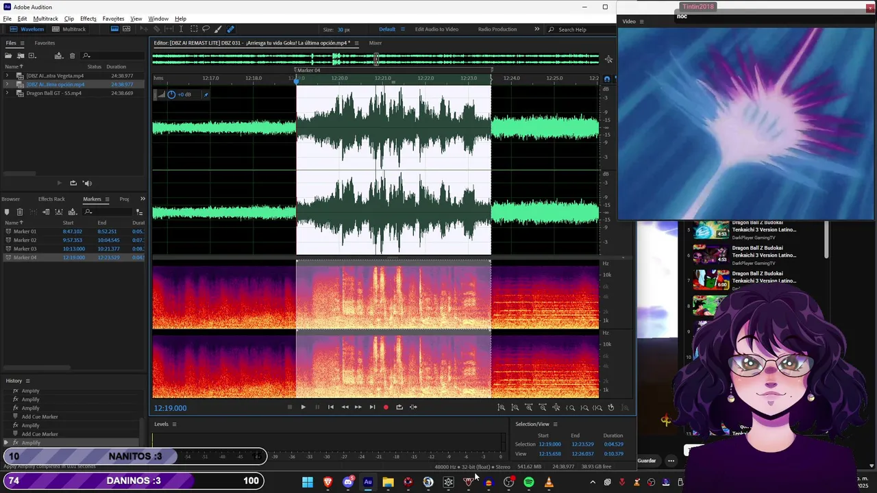Image resolution: width=877 pixels, height=493 pixels.
Task: Open workspace overflow chevron menu
Action: (x=536, y=29)
